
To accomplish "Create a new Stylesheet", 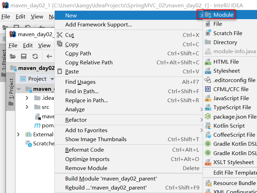I will tap(230, 71).
